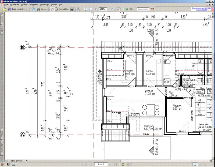Click the snapshot camera tool
This screenshot has height=167, width=215.
tap(72, 9)
